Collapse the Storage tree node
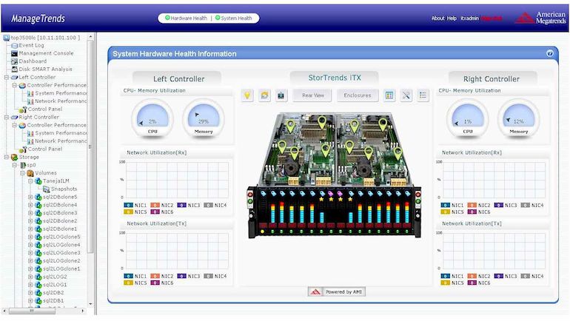The image size is (570, 321). (5, 157)
